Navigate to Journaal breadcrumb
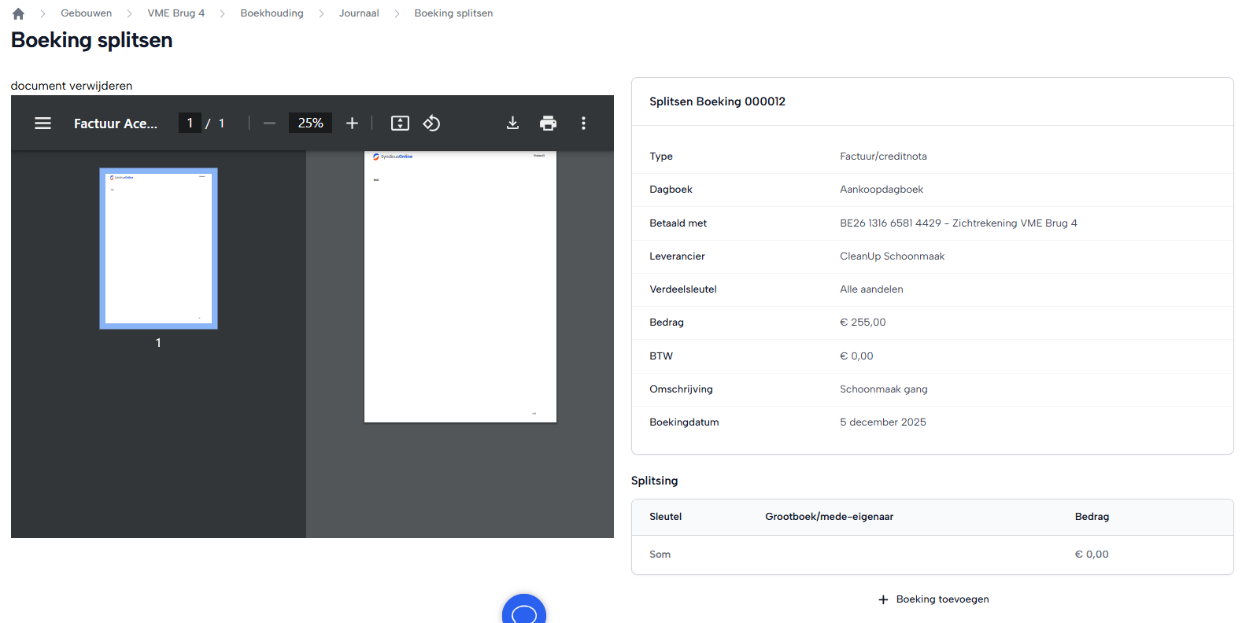Image resolution: width=1242 pixels, height=623 pixels. click(358, 13)
